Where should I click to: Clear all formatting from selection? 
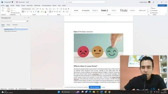[x=47, y=9]
